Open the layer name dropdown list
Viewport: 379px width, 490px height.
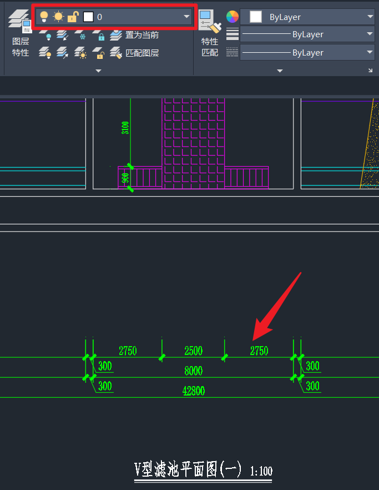(186, 17)
